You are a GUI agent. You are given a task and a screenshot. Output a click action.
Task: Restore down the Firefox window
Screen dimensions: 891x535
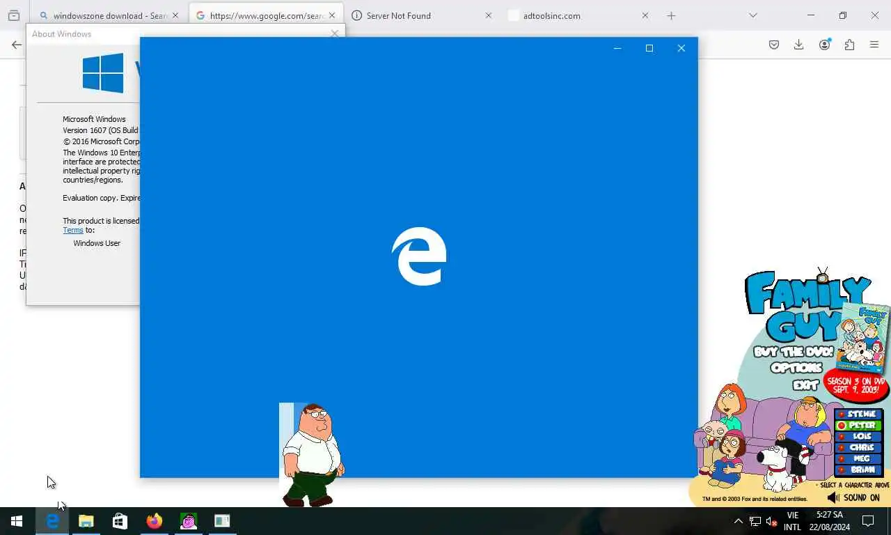tap(843, 15)
